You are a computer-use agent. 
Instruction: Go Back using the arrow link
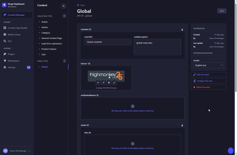coord(81,5)
